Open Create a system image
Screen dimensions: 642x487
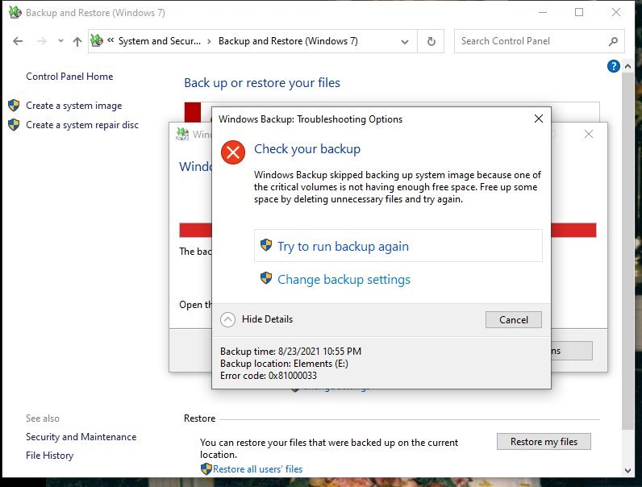point(73,106)
